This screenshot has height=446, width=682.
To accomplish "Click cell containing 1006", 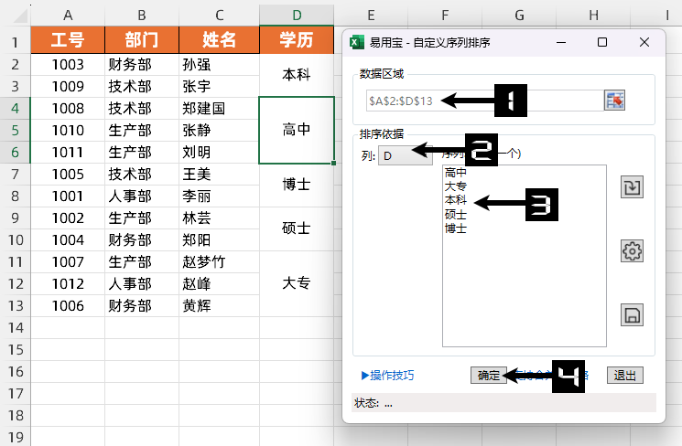I will tap(68, 306).
